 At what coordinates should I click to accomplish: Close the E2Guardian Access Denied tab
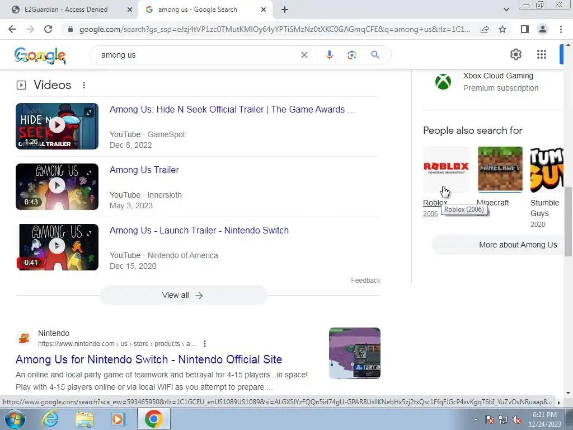(x=130, y=10)
